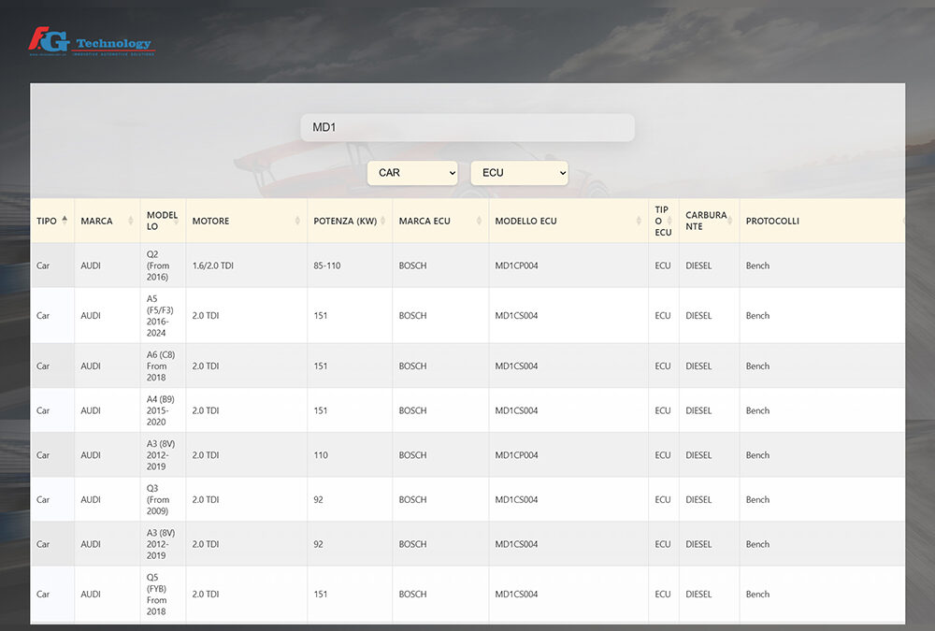Sort table by MOTORE column header

coord(211,222)
